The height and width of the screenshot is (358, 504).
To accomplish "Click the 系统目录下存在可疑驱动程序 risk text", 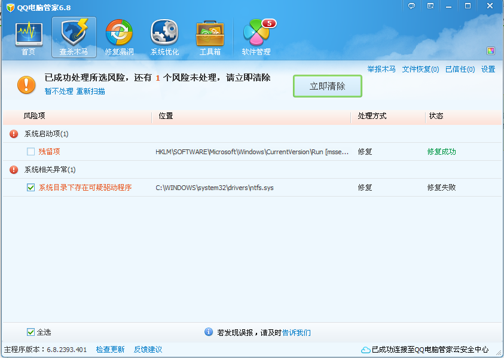I will 85,188.
